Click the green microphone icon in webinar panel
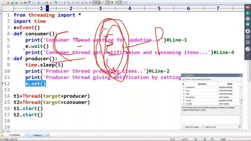251x141 pixels. [247, 13]
